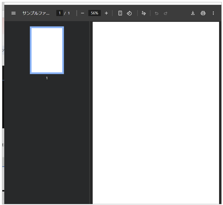The height and width of the screenshot is (205, 223).
Task: Click the redo arrow in the toolbar
Action: pos(165,13)
